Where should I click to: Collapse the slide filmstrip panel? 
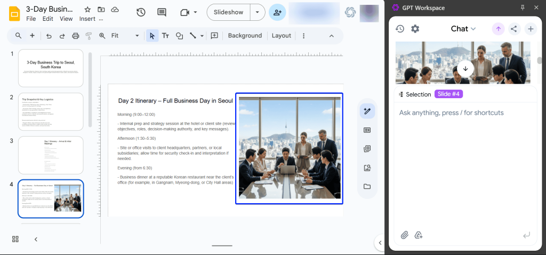(x=36, y=239)
